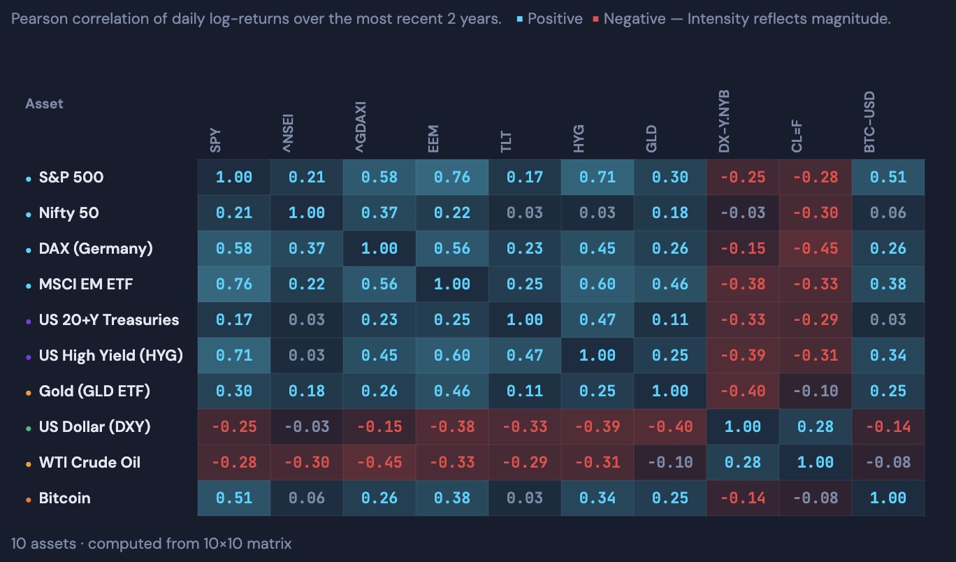
Task: Click -0.25 in S&P 500 row, DX-Y.NYB column
Action: click(x=743, y=178)
